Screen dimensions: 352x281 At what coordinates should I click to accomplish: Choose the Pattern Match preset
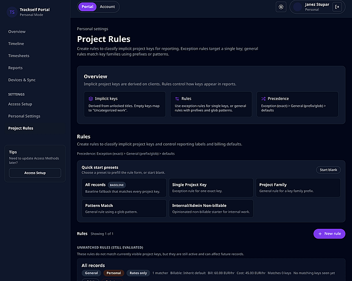tap(124, 209)
